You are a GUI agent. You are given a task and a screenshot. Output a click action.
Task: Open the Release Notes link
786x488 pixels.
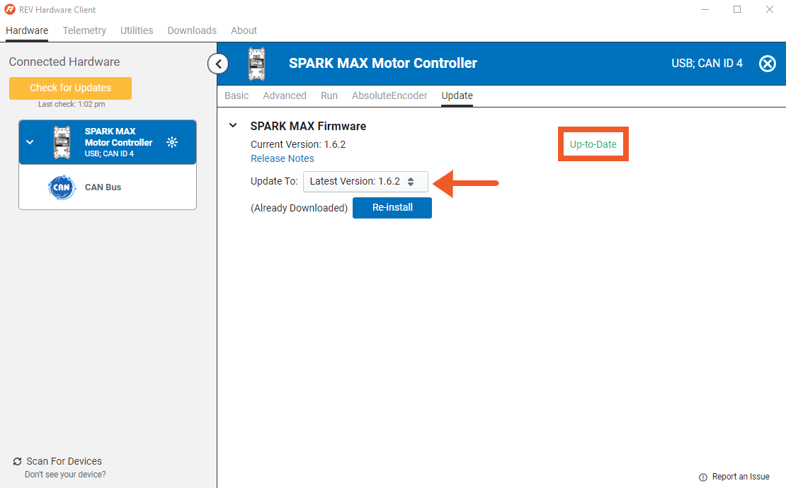pyautogui.click(x=283, y=158)
